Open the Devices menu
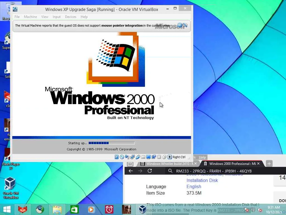Image resolution: width=286 pixels, height=215 pixels. [x=71, y=17]
